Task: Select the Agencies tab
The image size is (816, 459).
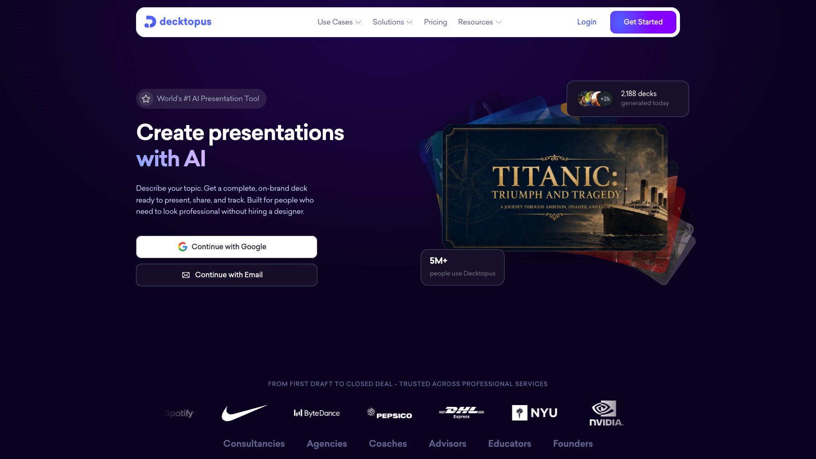Action: coord(327,444)
